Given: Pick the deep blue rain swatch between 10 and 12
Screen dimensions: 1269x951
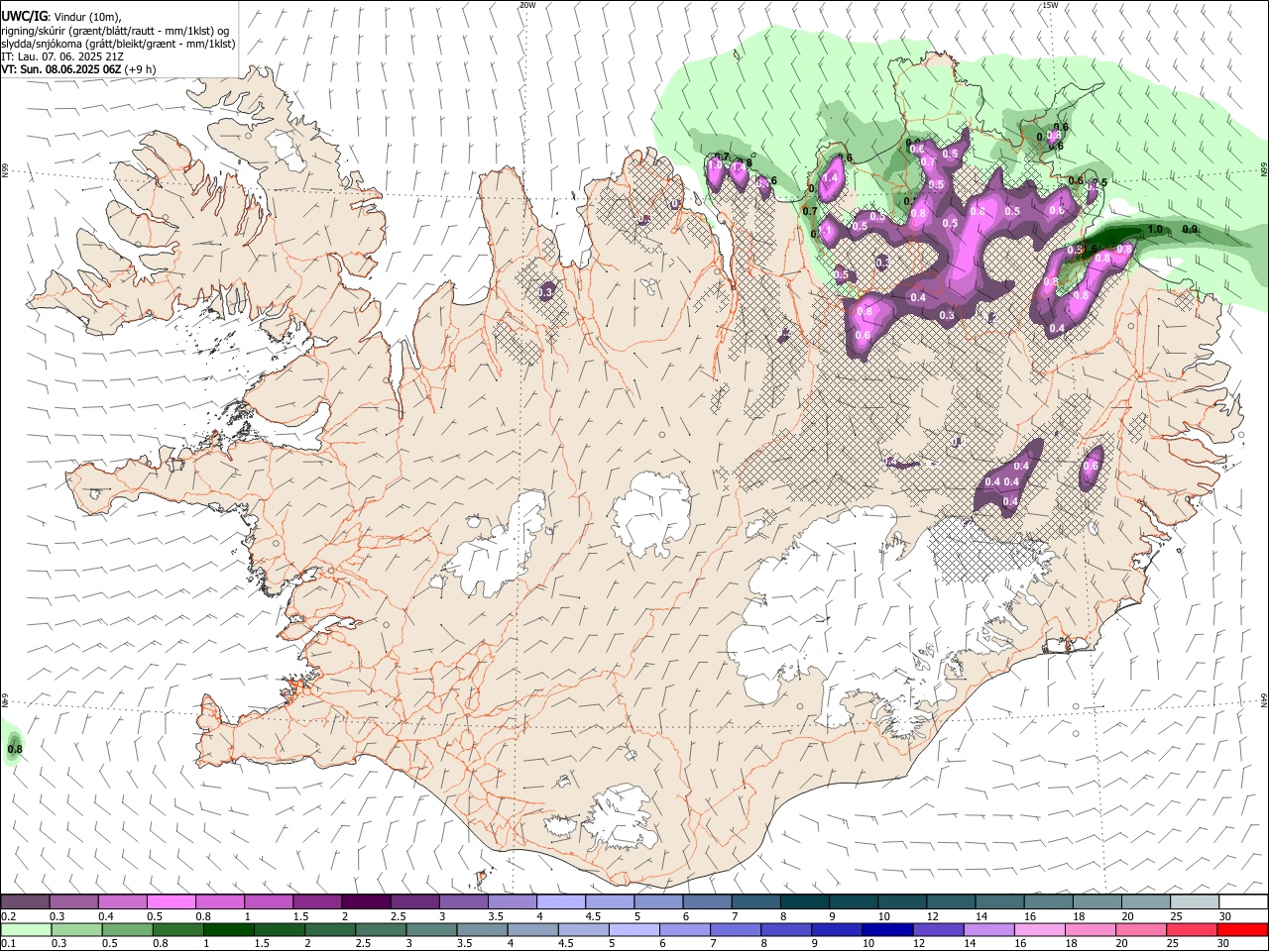Looking at the screenshot, I should click(x=886, y=929).
